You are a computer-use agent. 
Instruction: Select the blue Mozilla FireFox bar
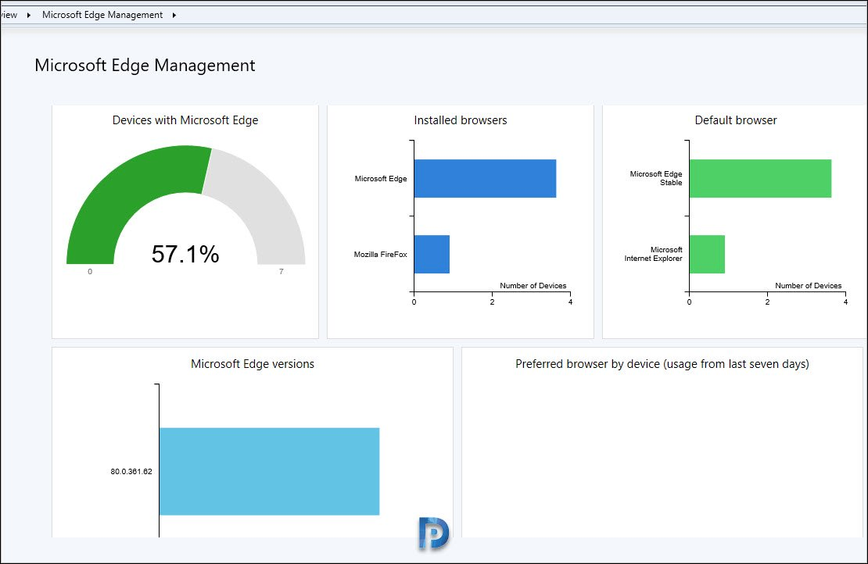point(432,255)
